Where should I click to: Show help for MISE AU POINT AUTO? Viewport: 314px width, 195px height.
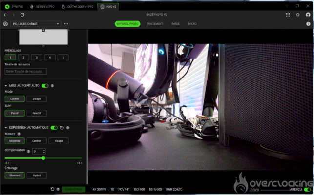52,86
